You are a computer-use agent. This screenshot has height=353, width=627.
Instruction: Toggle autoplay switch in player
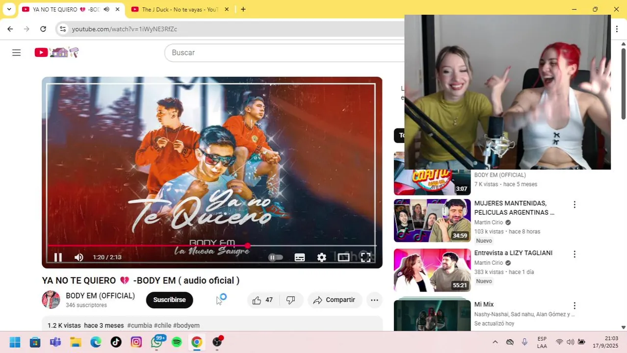tap(276, 257)
